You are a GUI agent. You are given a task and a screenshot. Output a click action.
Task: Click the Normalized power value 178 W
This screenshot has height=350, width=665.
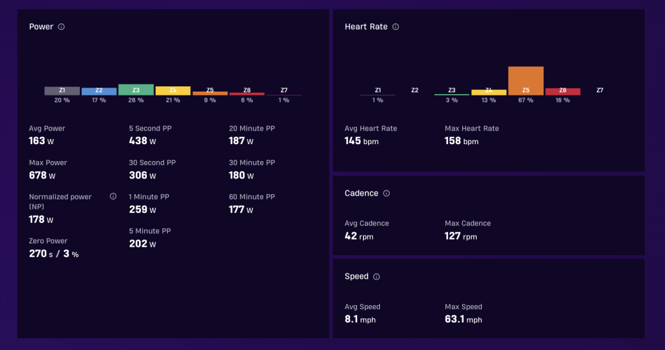[41, 219]
